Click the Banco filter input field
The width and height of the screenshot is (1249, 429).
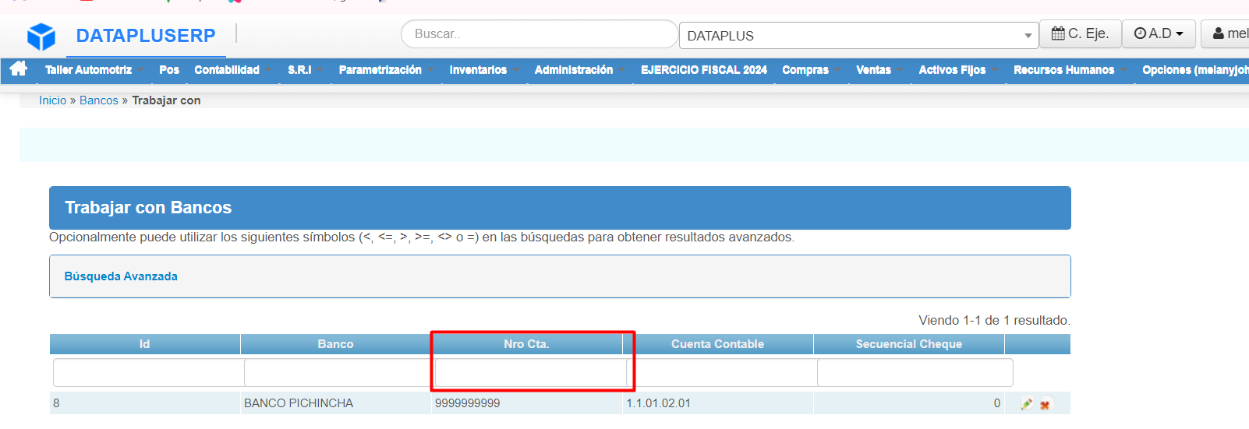(339, 373)
